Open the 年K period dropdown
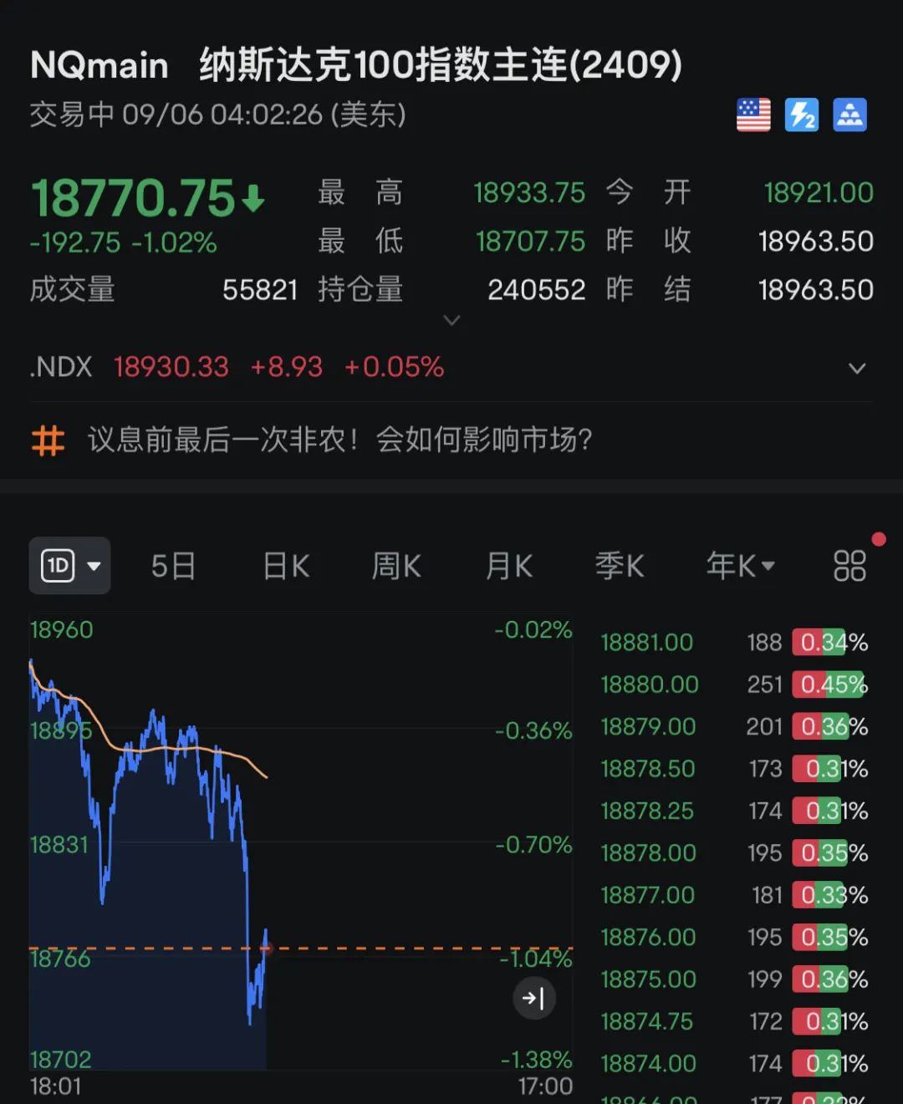903x1104 pixels. 741,566
